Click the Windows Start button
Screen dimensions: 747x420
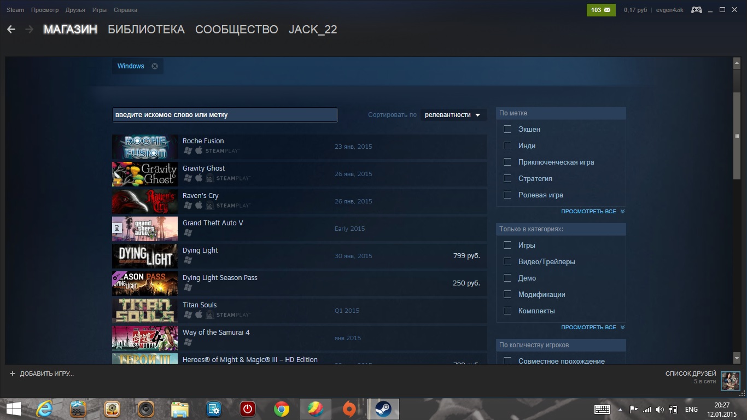click(x=13, y=409)
